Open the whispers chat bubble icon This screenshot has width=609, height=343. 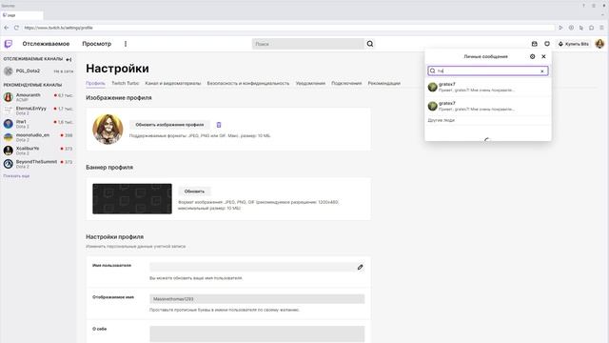[547, 44]
